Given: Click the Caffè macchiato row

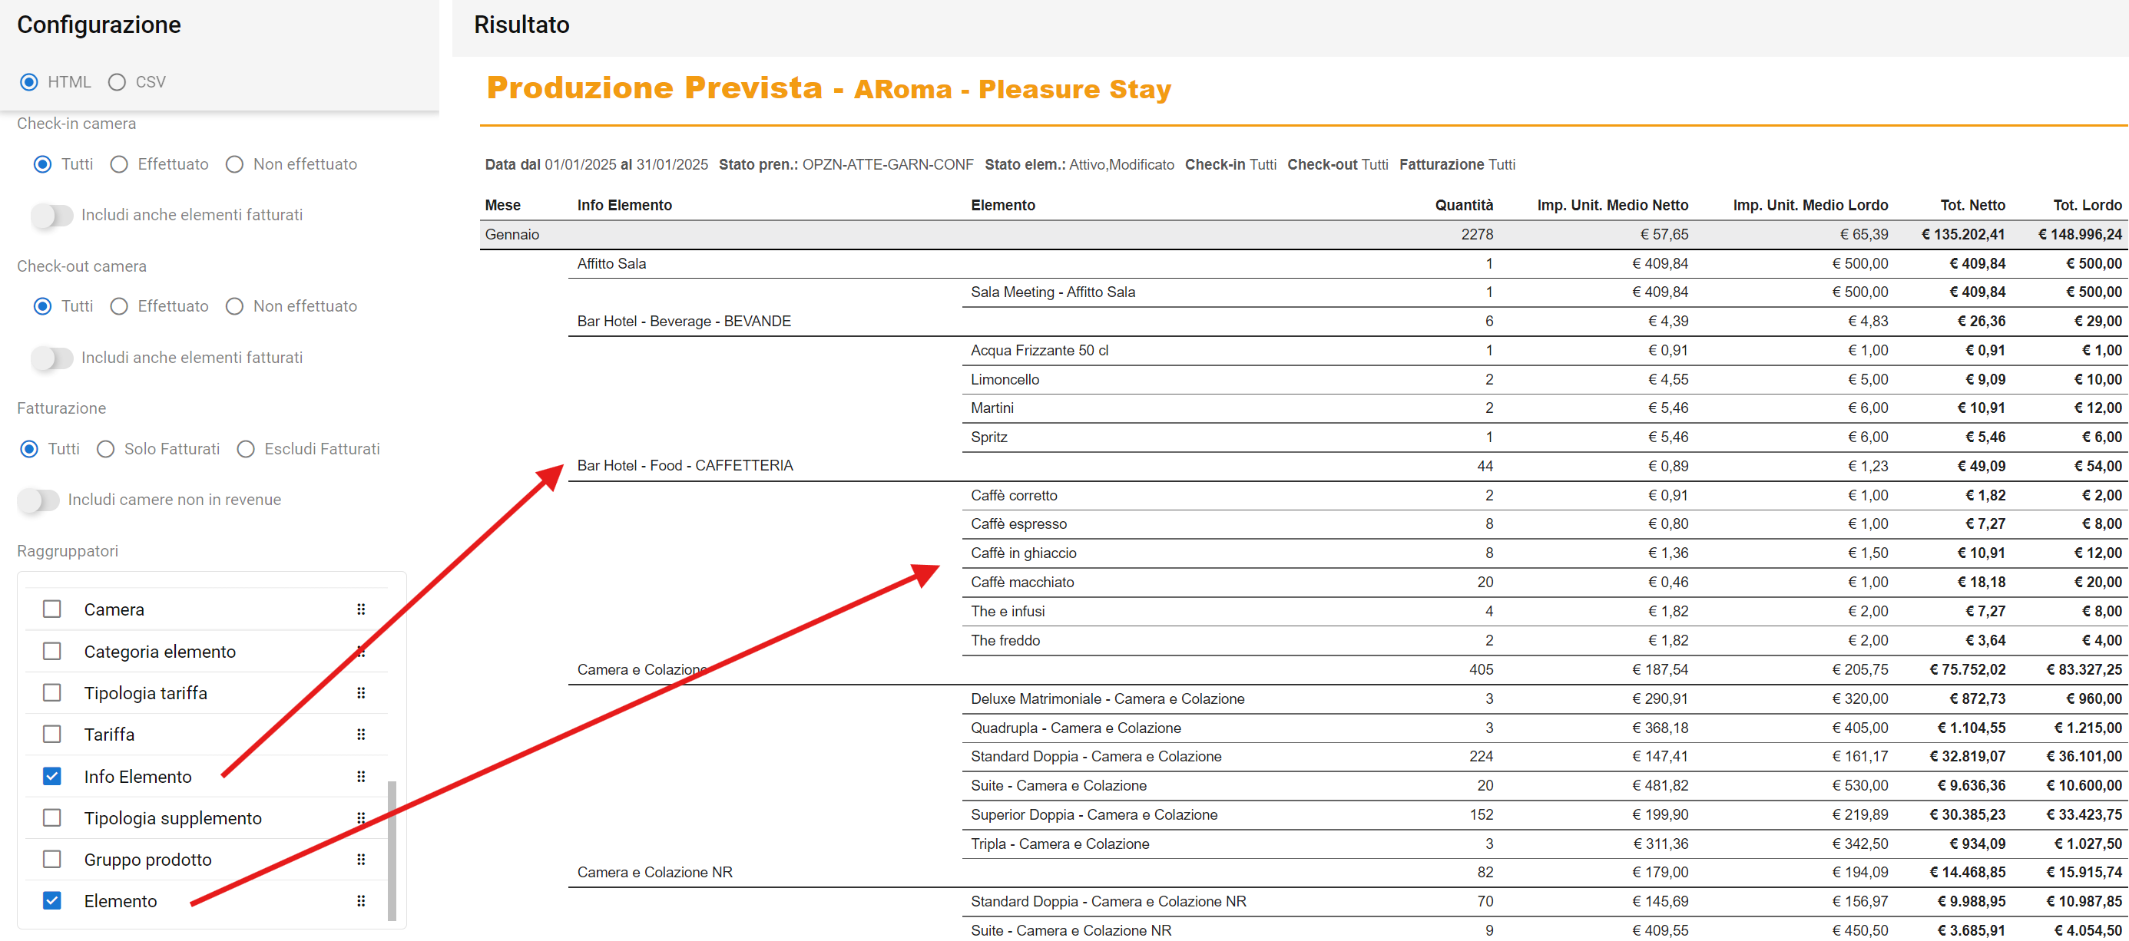Looking at the screenshot, I should click(1545, 583).
